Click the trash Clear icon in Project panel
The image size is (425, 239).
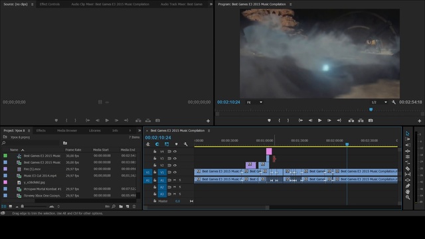(134, 206)
